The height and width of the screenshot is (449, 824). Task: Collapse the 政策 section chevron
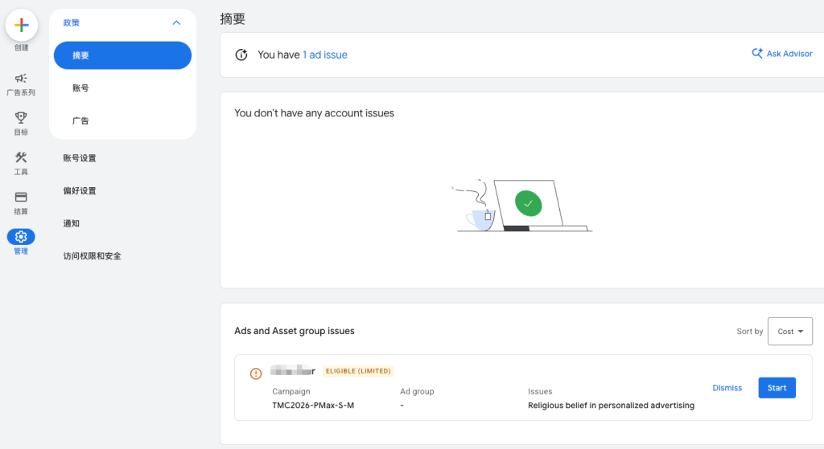point(176,22)
